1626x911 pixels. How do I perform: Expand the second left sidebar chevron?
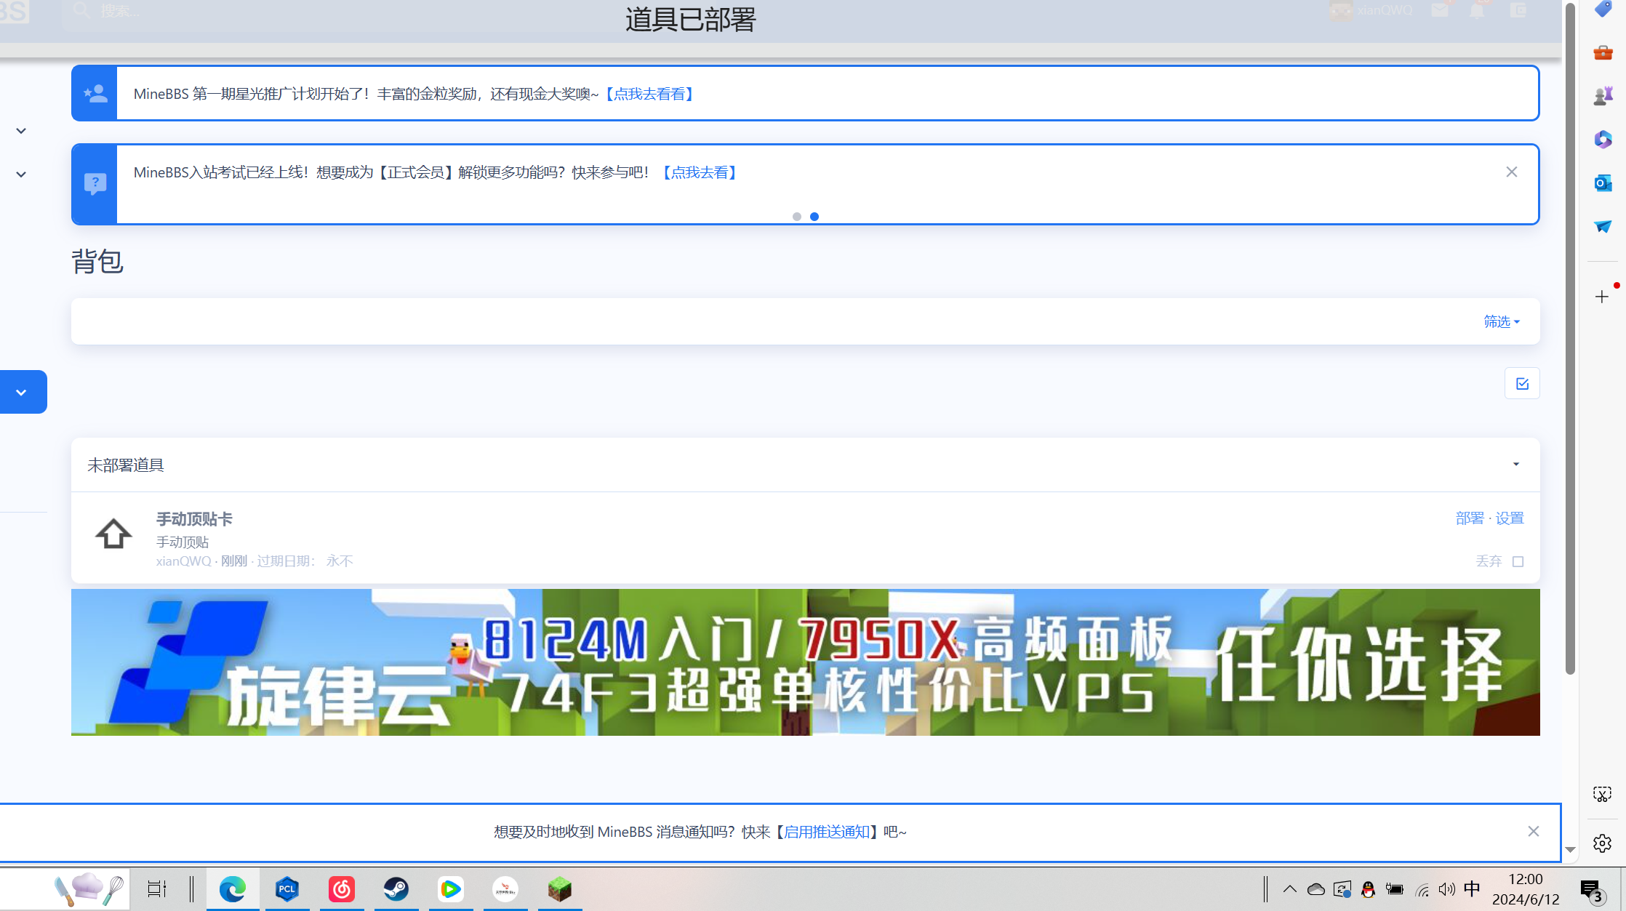click(21, 174)
